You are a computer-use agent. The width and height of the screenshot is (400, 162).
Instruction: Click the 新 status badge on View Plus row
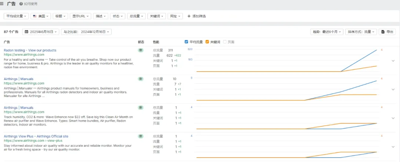[141, 136]
